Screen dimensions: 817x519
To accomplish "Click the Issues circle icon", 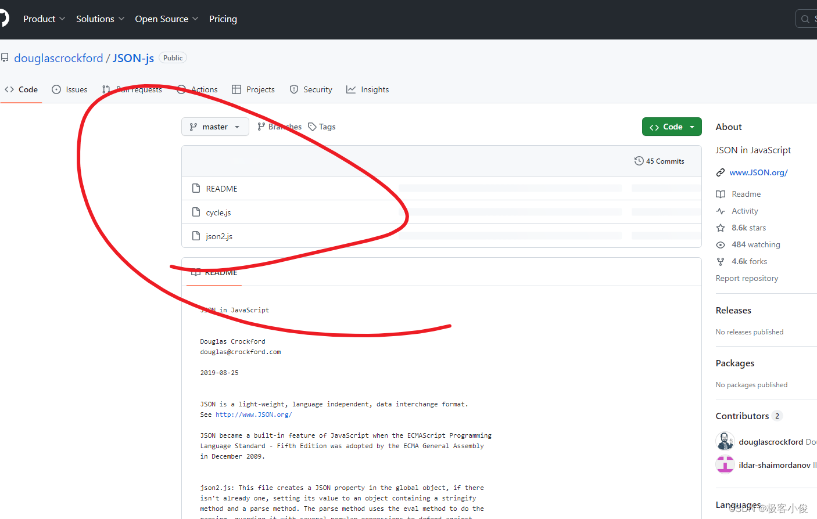I will pyautogui.click(x=56, y=89).
